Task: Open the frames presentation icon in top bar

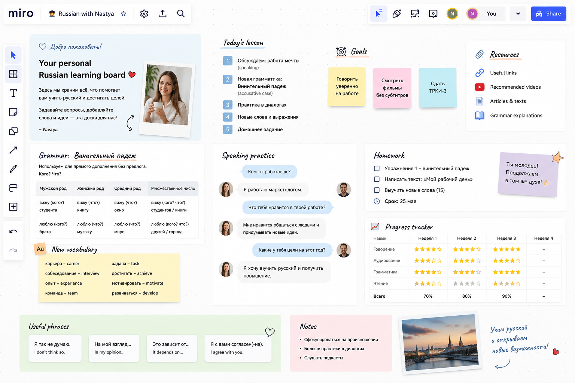Action: [x=415, y=14]
